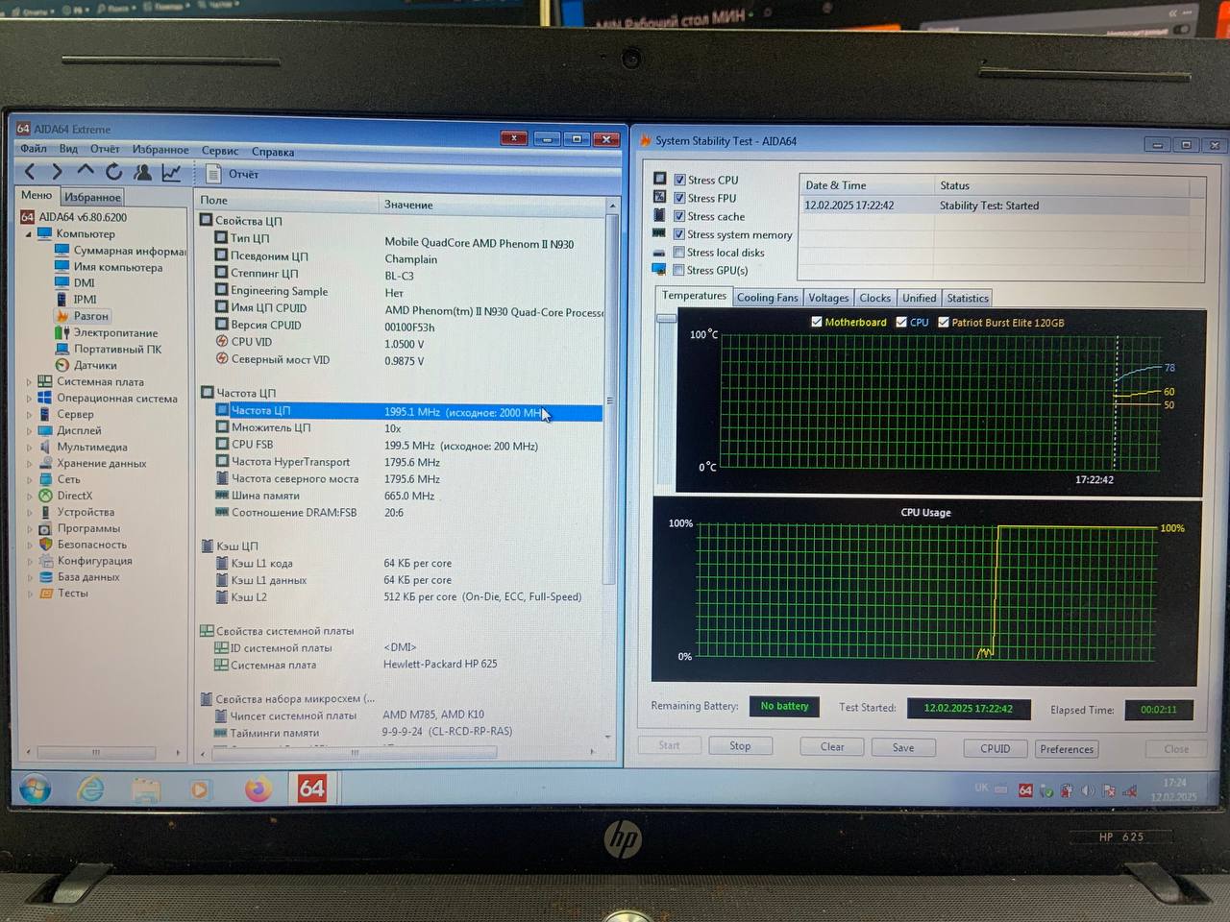Click the Отчёт report page icon
This screenshot has height=922, width=1230.
pyautogui.click(x=213, y=174)
